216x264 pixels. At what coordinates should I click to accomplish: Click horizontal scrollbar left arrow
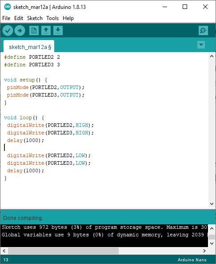tap(4, 251)
